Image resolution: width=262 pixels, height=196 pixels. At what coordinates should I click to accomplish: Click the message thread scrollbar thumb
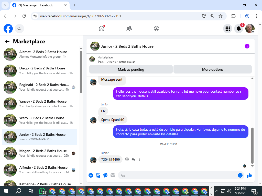[252, 146]
